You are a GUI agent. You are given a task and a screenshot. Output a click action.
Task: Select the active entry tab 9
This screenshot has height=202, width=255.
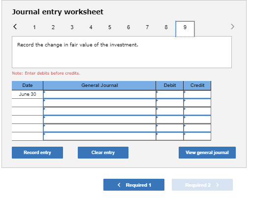[185, 29]
